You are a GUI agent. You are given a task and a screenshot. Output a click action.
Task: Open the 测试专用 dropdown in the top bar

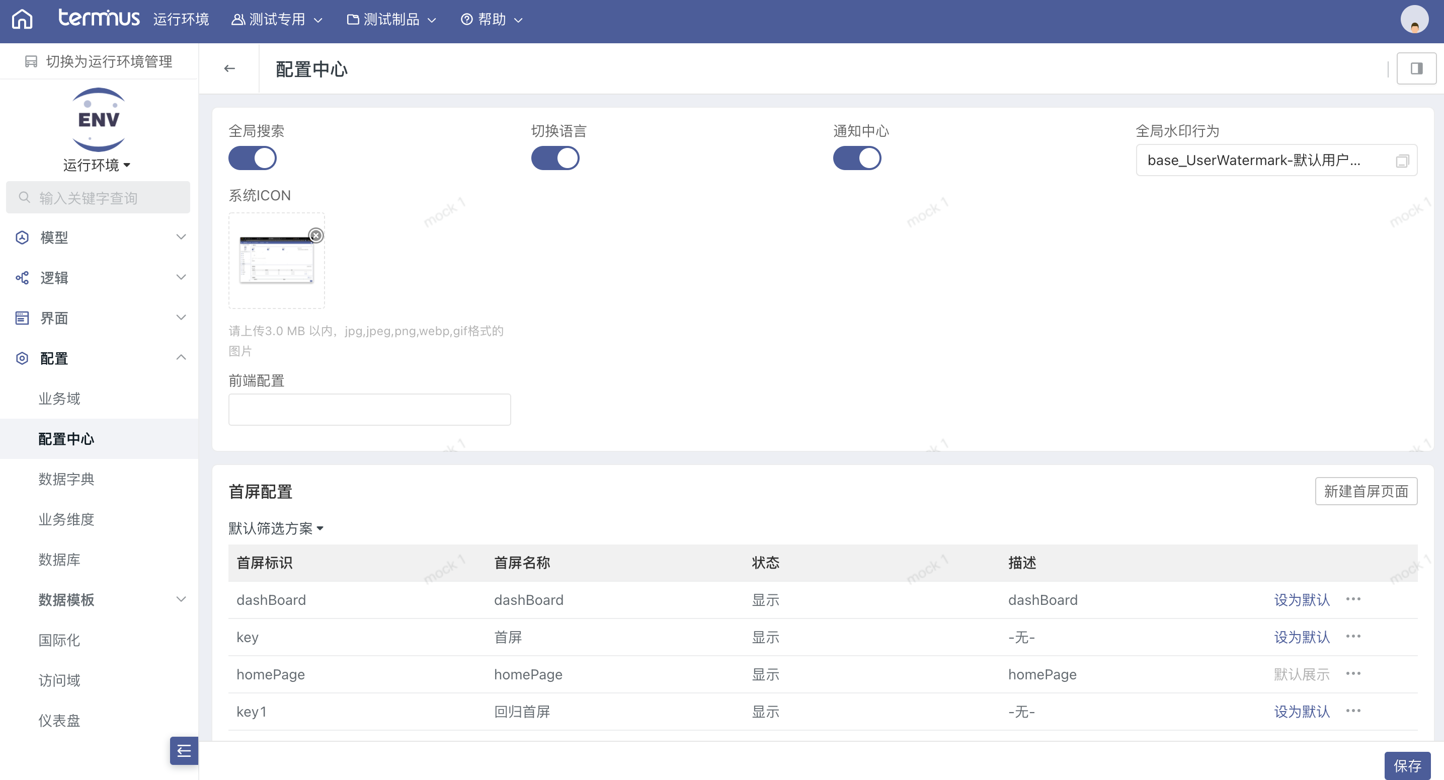click(x=277, y=20)
